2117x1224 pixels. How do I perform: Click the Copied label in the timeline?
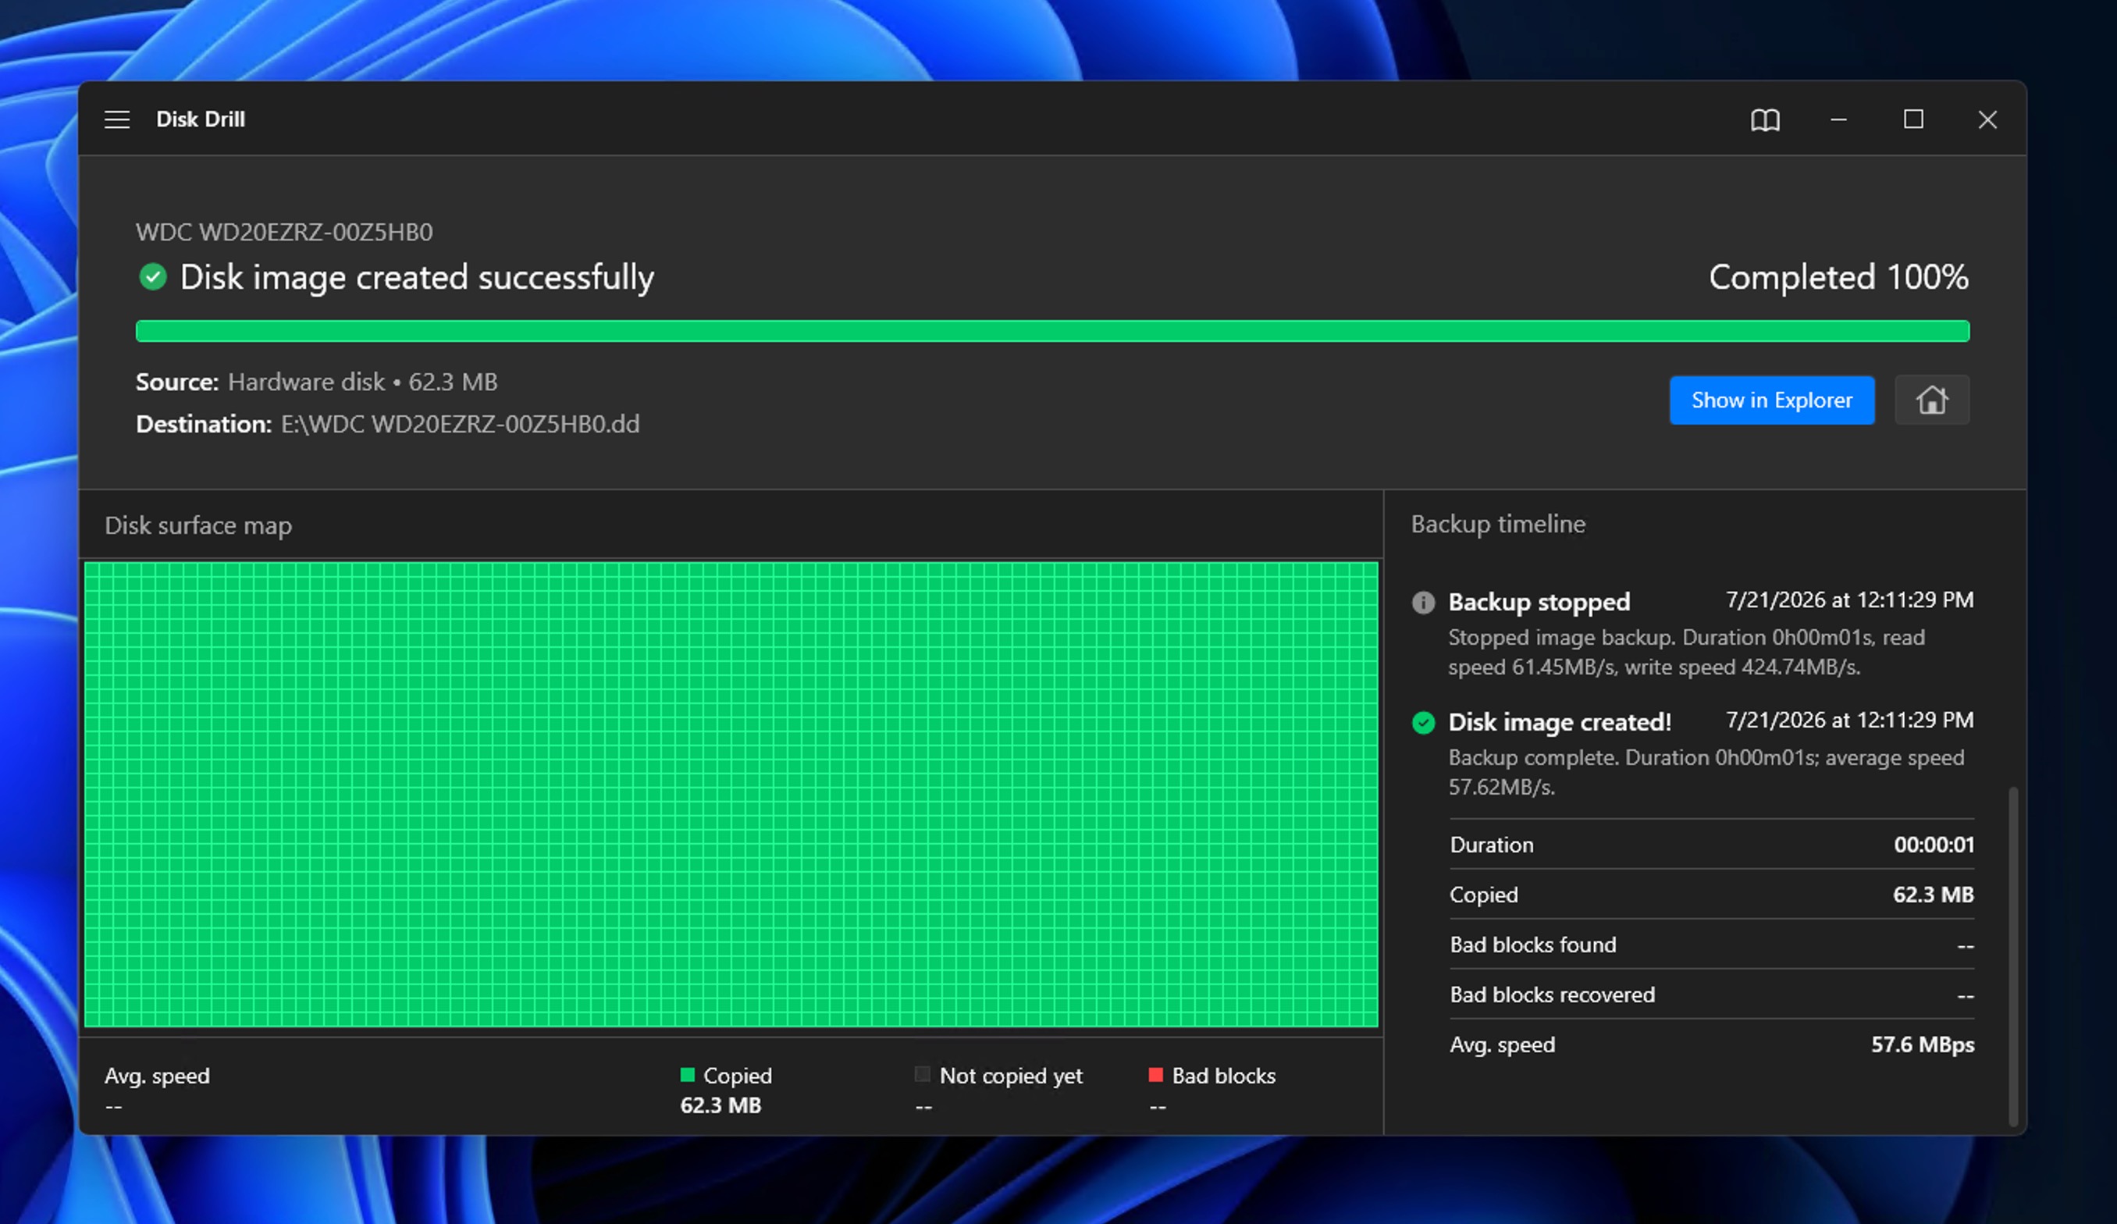[x=1484, y=895]
